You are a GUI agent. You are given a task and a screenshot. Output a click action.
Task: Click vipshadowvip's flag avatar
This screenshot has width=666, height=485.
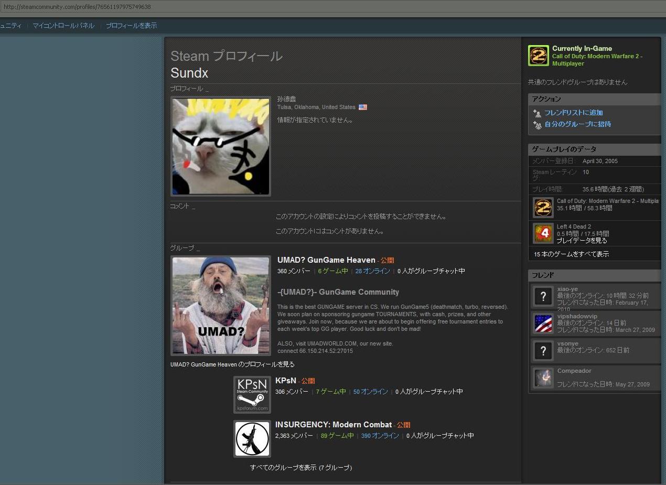543,324
